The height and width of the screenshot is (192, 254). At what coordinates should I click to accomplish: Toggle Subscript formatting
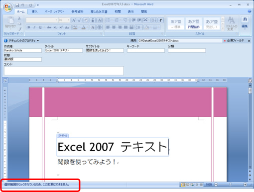point(55,27)
